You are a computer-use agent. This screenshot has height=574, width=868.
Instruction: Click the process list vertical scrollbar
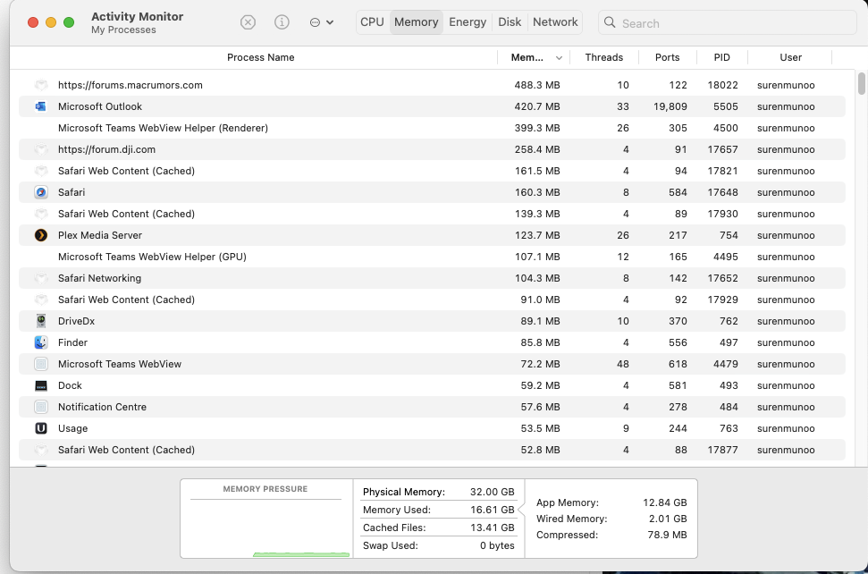pyautogui.click(x=862, y=83)
